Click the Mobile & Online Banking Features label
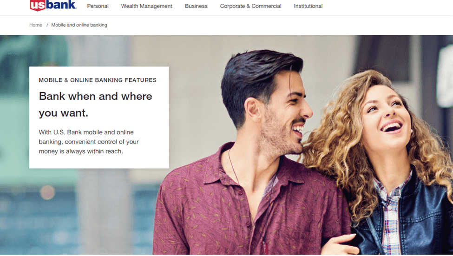453x256 pixels. click(98, 80)
